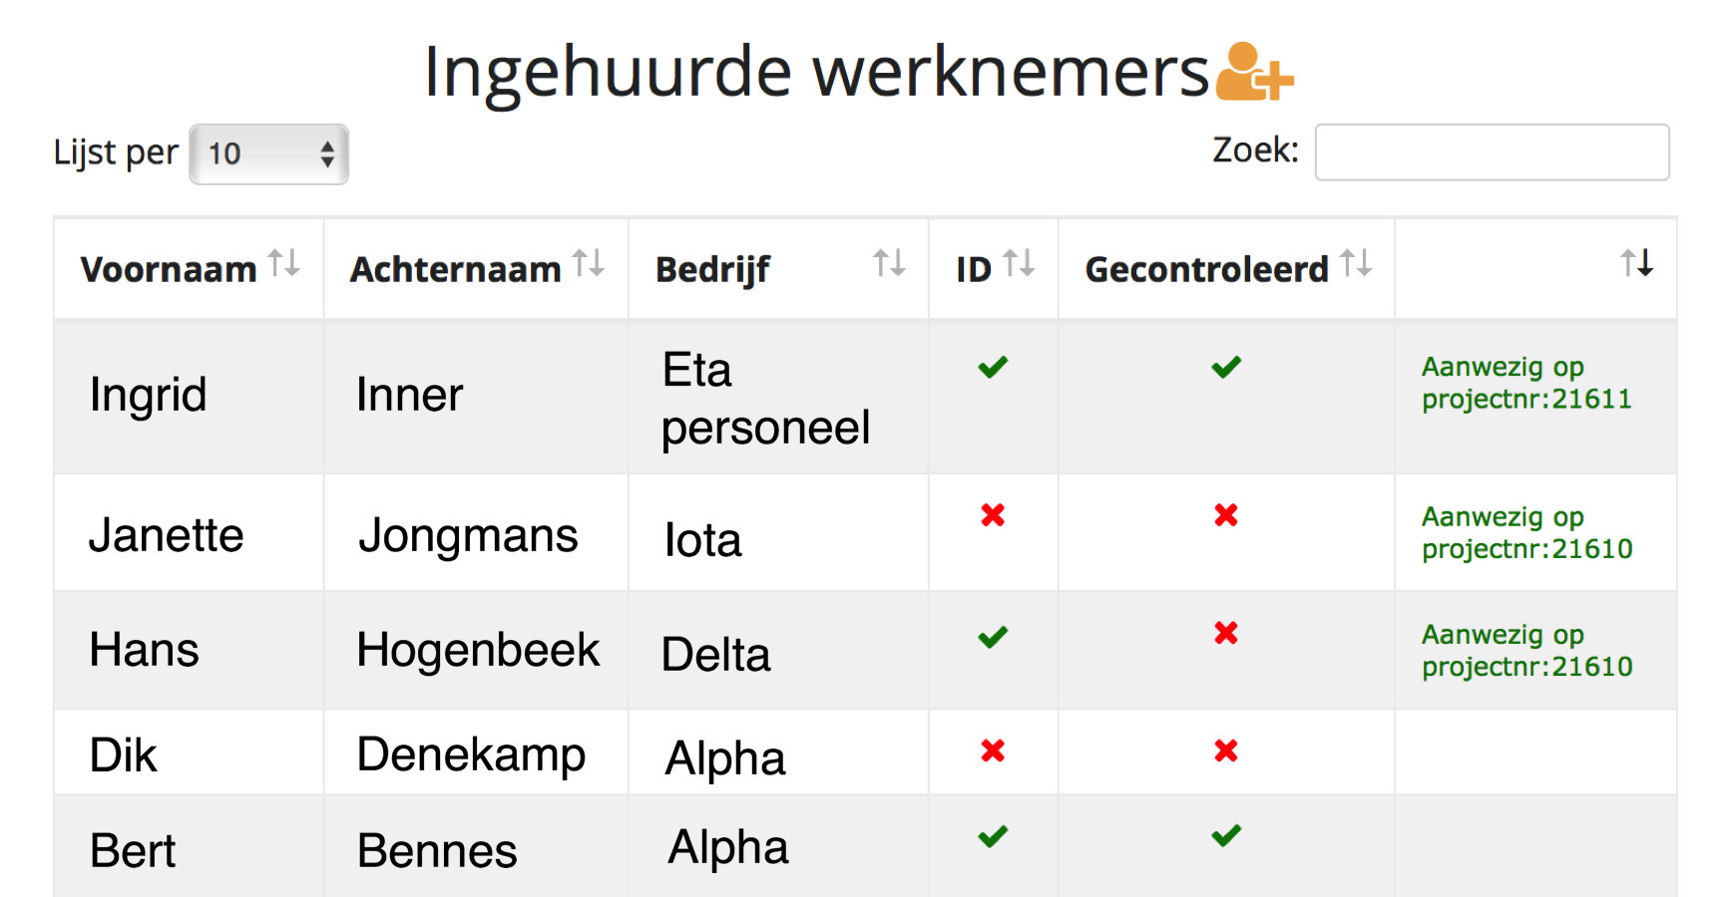Select the Gecontroleerd column header
This screenshot has height=897, width=1736.
(x=1205, y=267)
